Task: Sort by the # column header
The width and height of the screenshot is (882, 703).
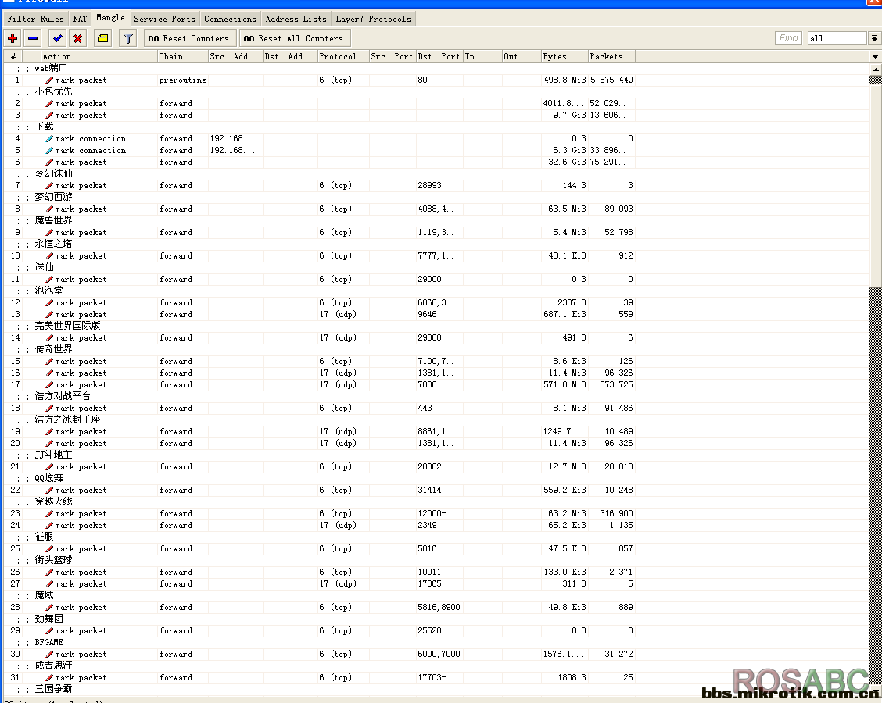Action: pyautogui.click(x=13, y=56)
